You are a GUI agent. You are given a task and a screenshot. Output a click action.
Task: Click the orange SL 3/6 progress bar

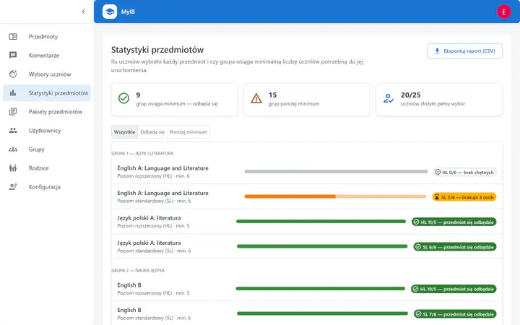pos(335,196)
